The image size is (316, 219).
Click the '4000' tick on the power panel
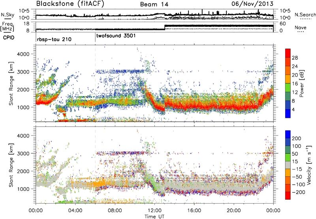click(23, 54)
